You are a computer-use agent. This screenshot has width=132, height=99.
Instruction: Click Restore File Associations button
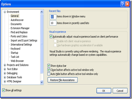pos(63,80)
